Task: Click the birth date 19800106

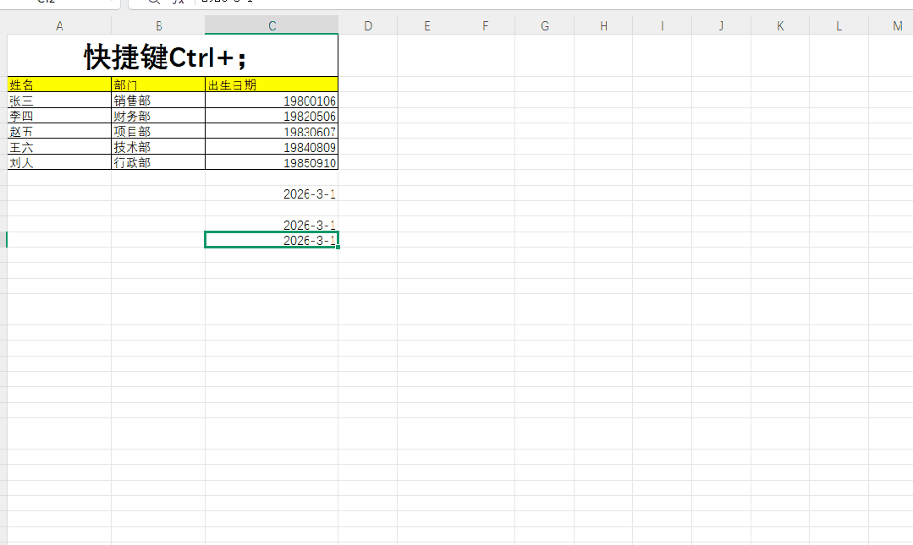Action: (x=272, y=100)
